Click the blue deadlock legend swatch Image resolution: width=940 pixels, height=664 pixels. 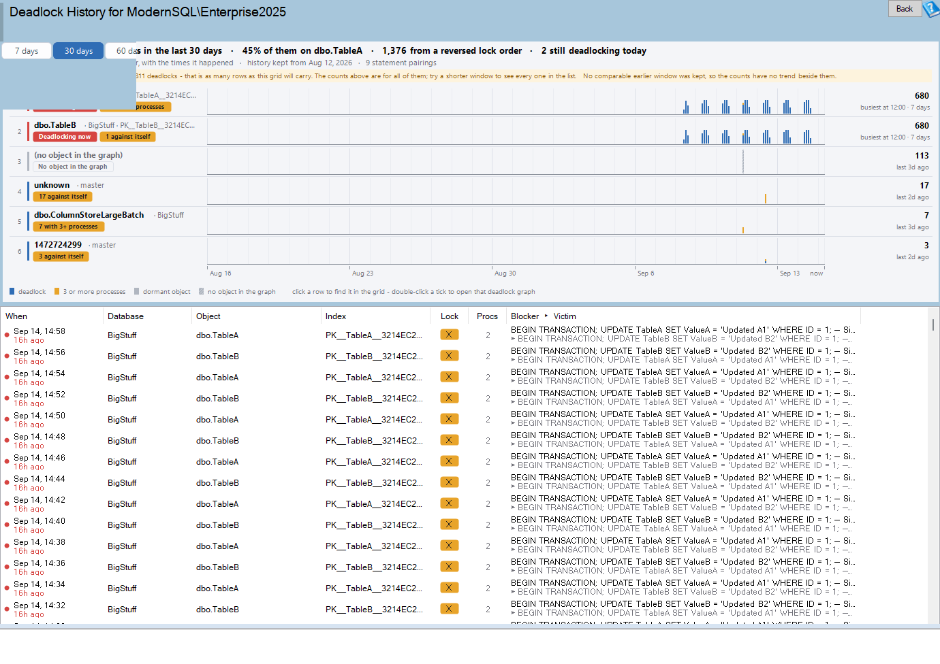pyautogui.click(x=12, y=291)
